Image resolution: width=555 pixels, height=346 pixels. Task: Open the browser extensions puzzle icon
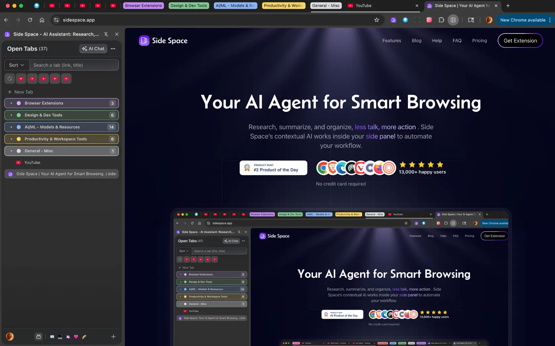point(441,20)
